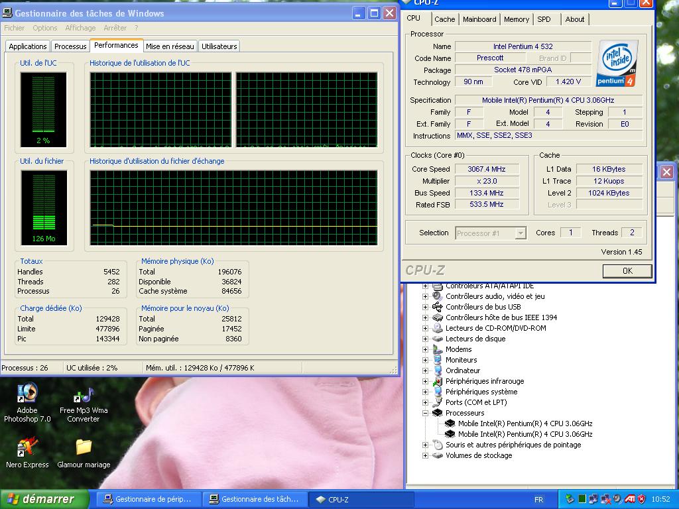The image size is (679, 509).
Task: Click the Core Speed 3067.4 MHz value
Action: click(x=486, y=169)
